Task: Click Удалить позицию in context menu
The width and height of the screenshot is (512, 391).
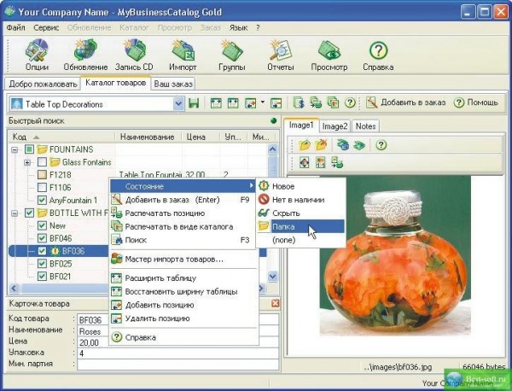Action: (183, 318)
